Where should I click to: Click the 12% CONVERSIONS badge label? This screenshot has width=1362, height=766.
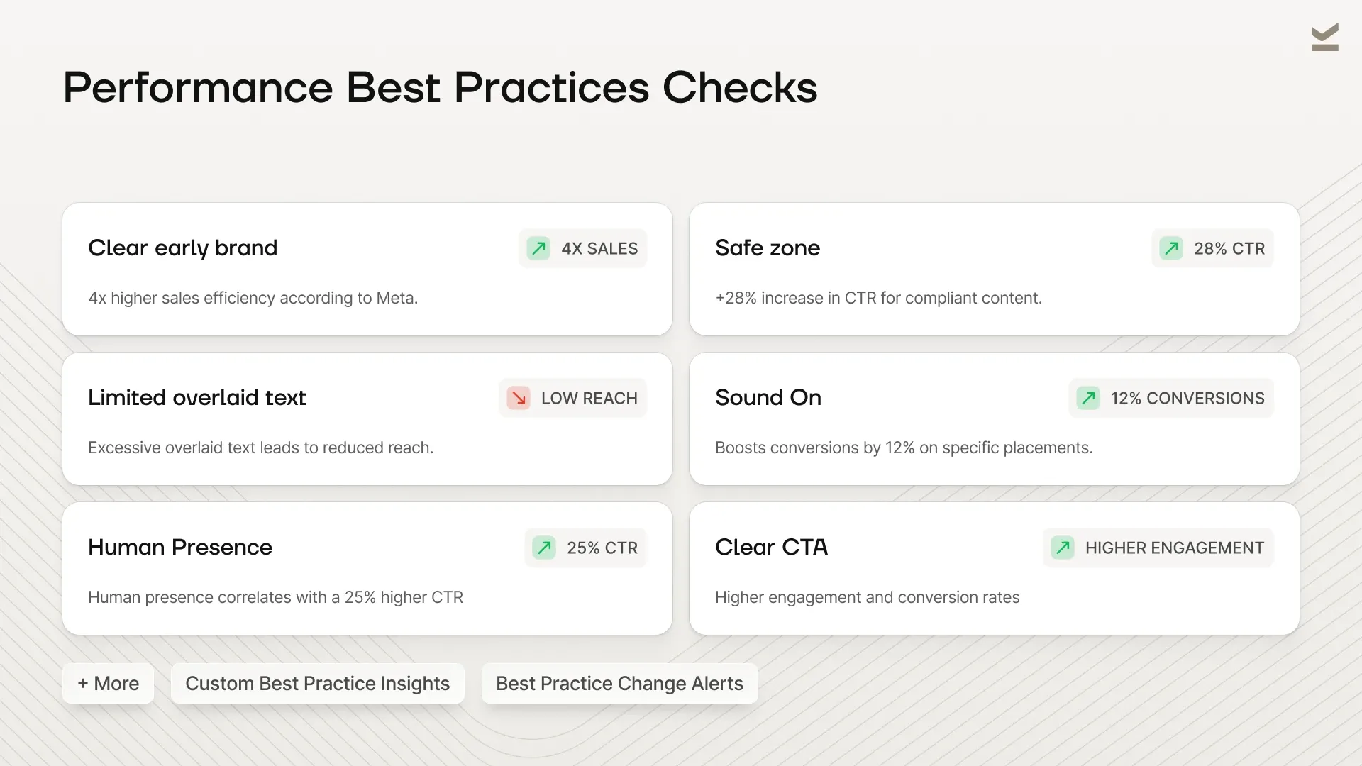point(1187,398)
